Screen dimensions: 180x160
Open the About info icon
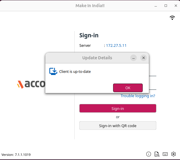[149, 154]
